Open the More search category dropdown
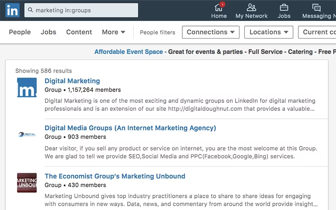The height and width of the screenshot is (210, 336). click(x=113, y=32)
